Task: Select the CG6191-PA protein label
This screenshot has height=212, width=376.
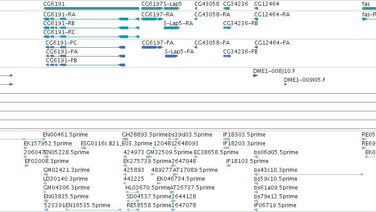Action: (62, 52)
